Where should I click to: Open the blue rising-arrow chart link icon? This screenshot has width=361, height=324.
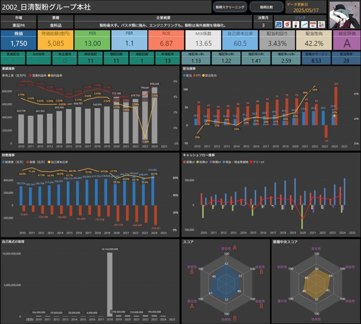(x=304, y=24)
